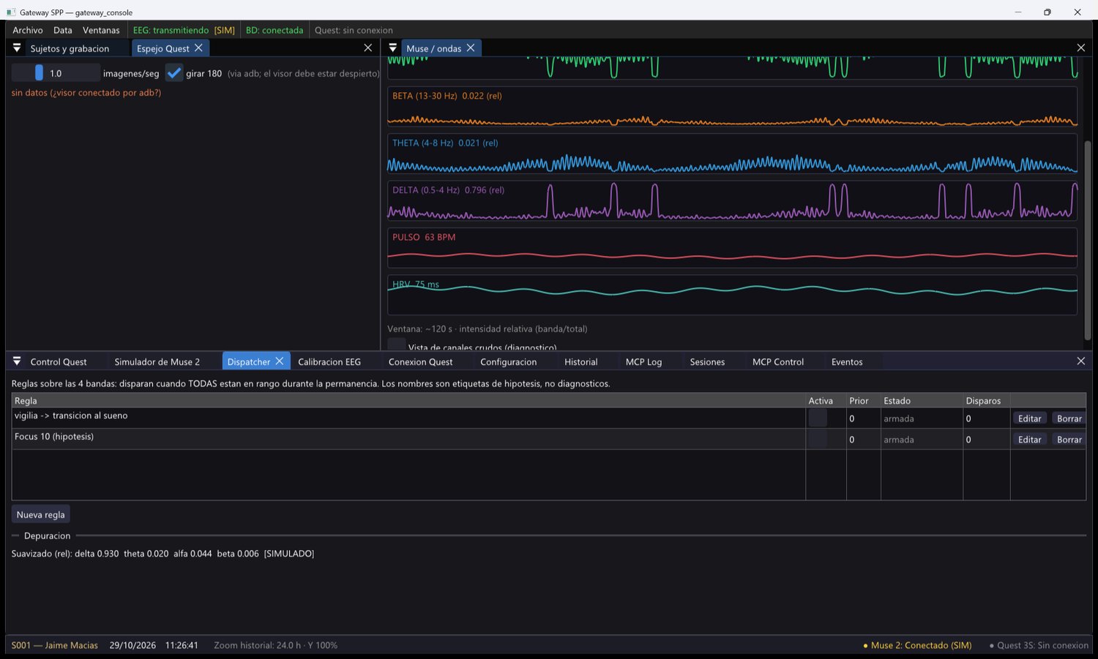
Task: Open the Simulador de Muse 2 tab
Action: coord(157,362)
